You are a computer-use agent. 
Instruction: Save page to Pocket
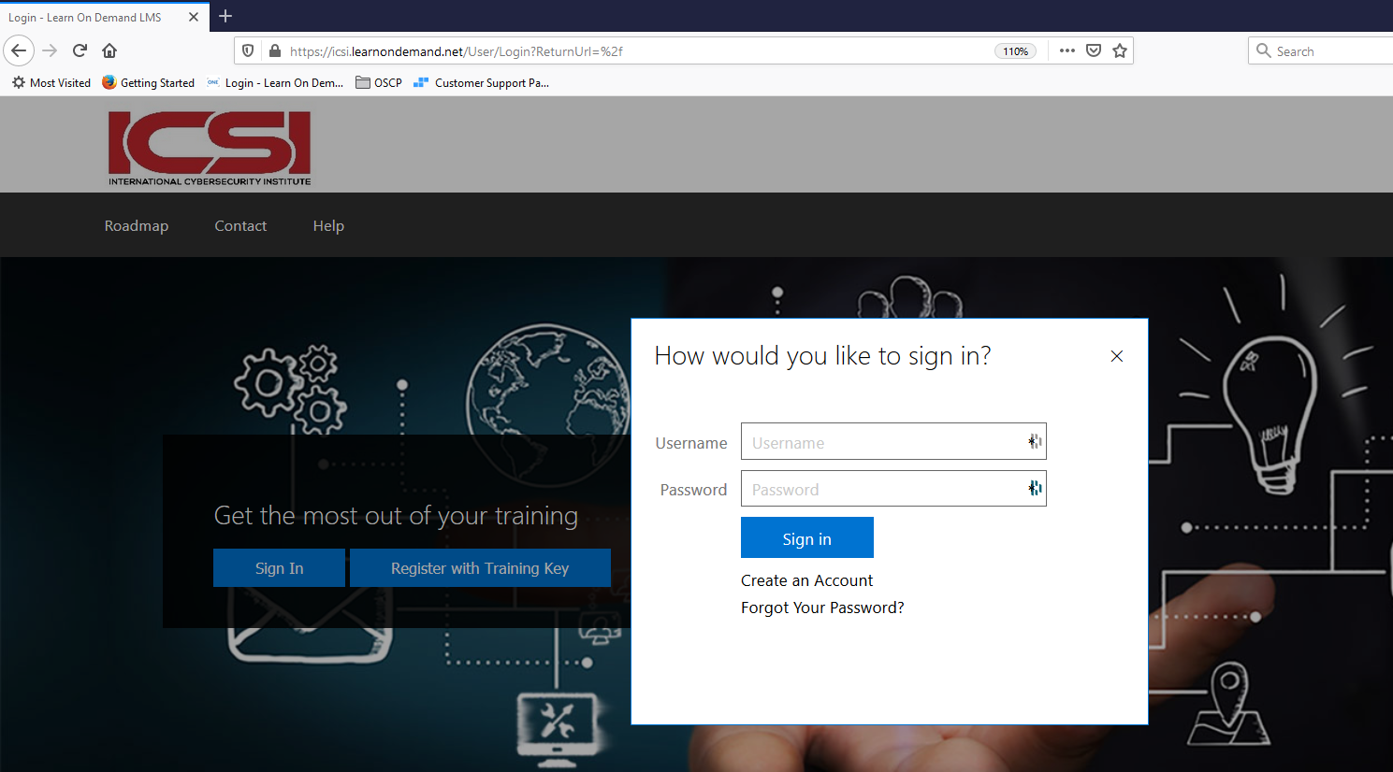[x=1094, y=50]
